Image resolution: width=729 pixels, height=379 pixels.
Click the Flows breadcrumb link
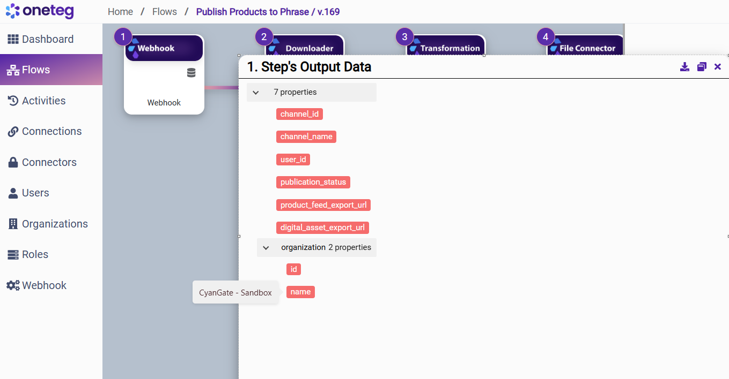pos(164,12)
